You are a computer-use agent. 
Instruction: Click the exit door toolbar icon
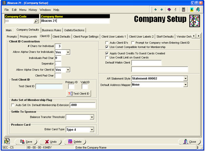pos(198,10)
